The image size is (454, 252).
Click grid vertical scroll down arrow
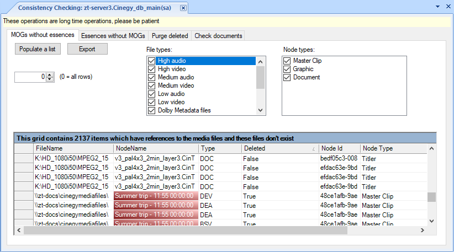pyautogui.click(x=432, y=221)
